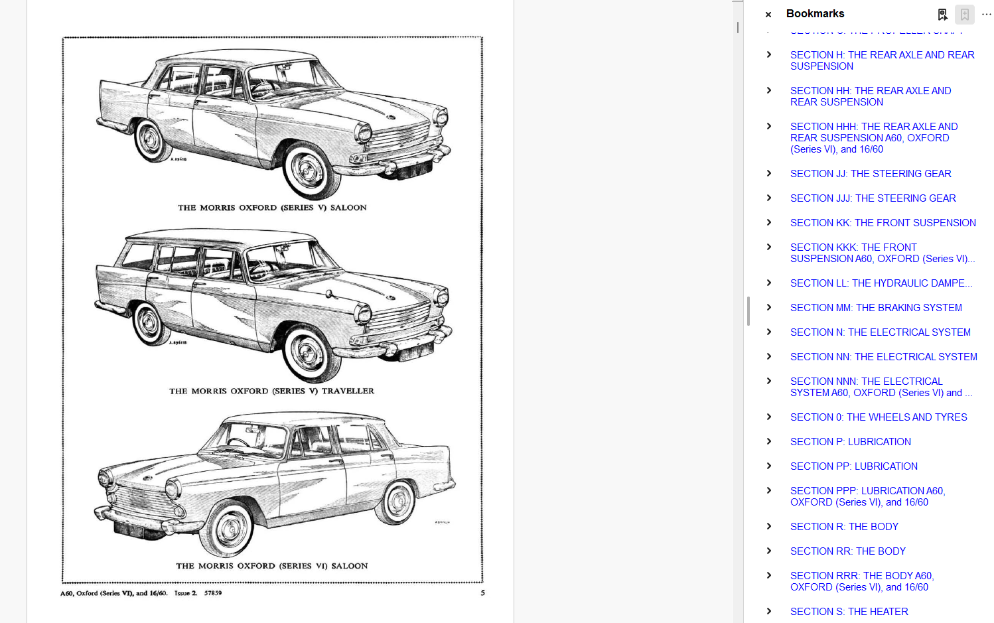
Task: Open SECTION NN: THE ELECTRICAL SYSTEM
Action: click(x=884, y=357)
